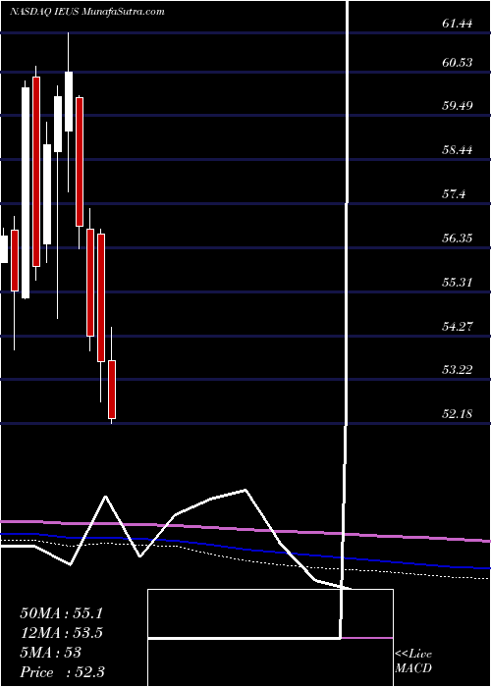The image size is (491, 687).
Task: Select the 60.53 price axis label
Action: tap(458, 63)
